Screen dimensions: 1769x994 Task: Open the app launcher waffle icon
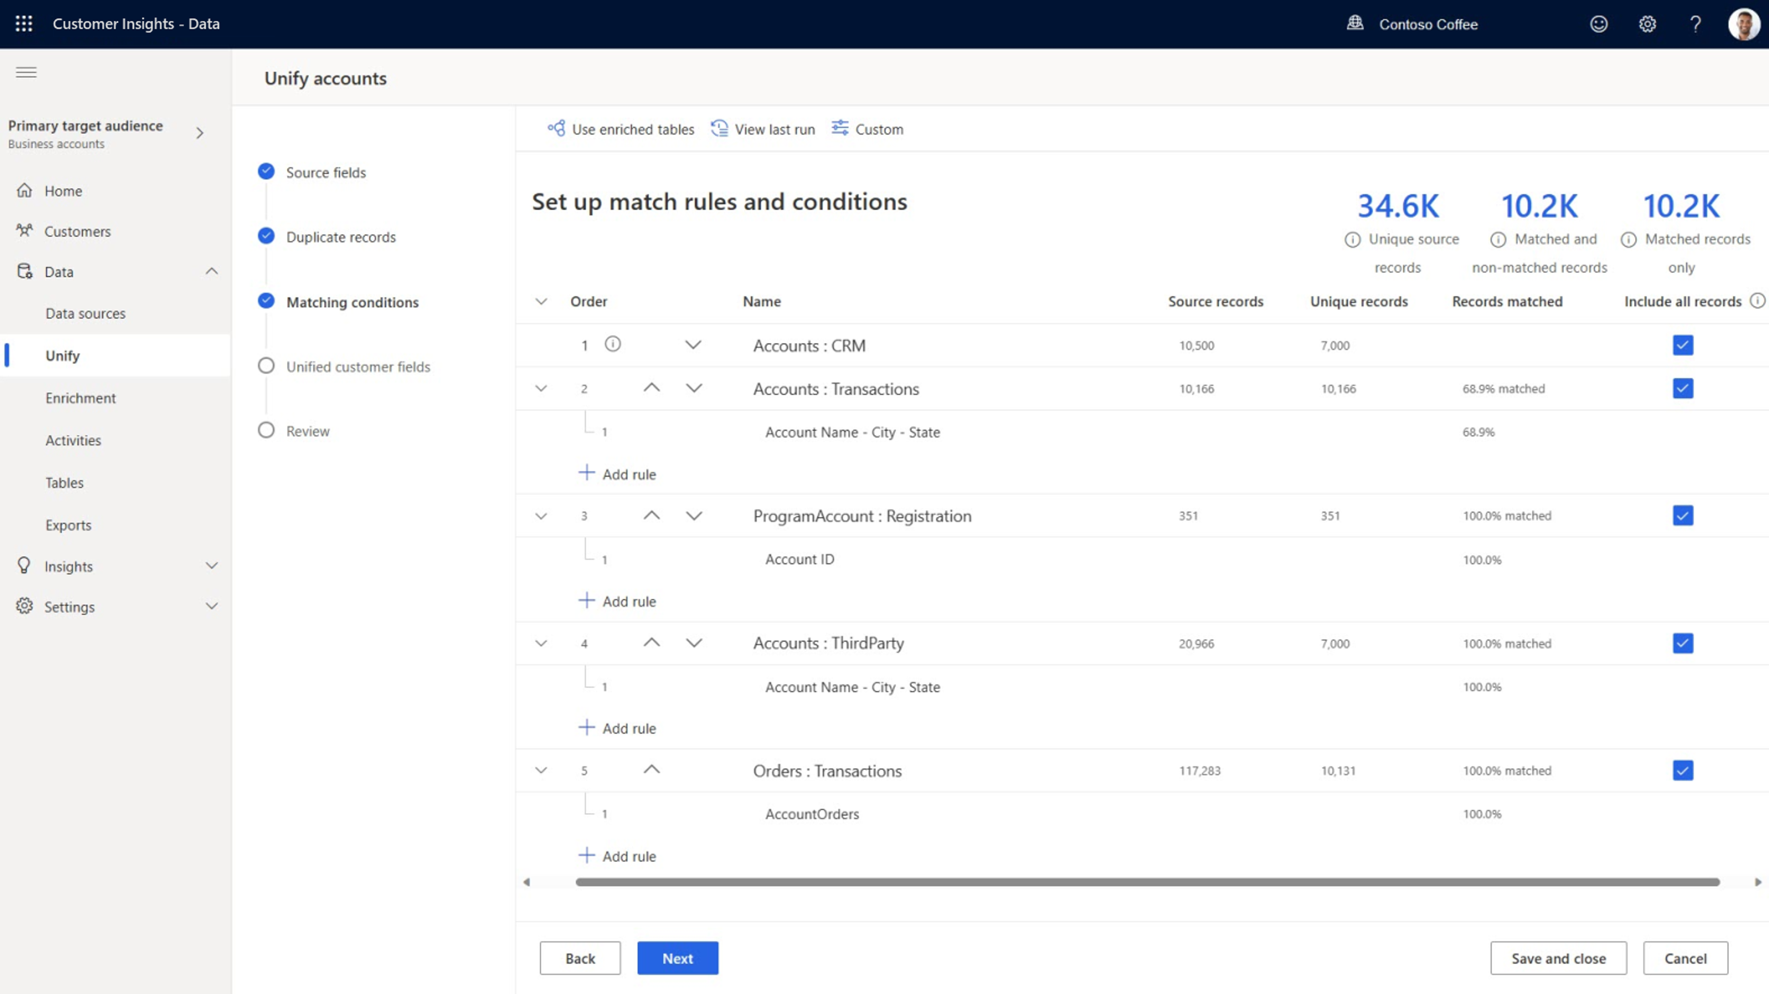click(x=23, y=23)
